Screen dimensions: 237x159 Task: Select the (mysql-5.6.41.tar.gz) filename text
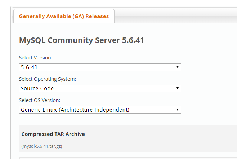coord(42,146)
